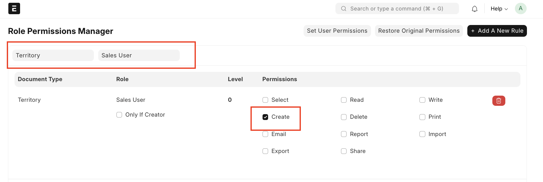Click Add A New Rule button
Viewport: 543px width, 182px height.
[x=497, y=31]
